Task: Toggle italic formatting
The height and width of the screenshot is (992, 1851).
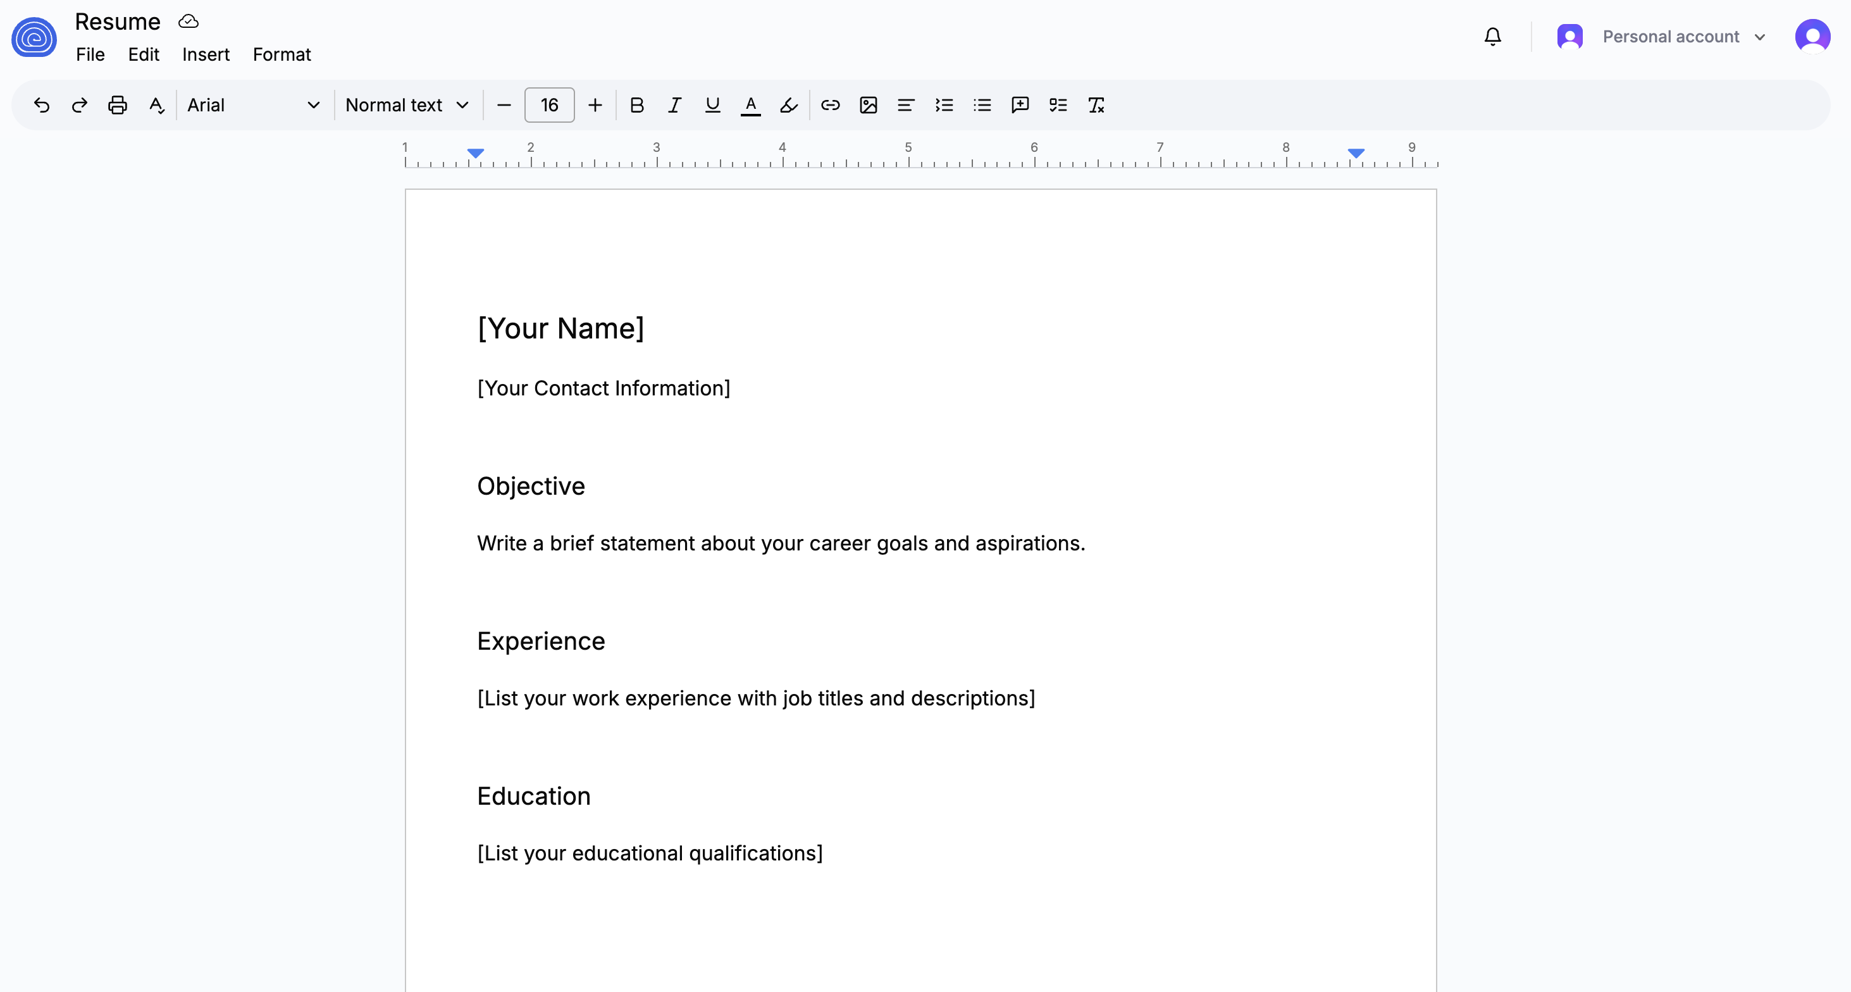Action: click(x=674, y=106)
